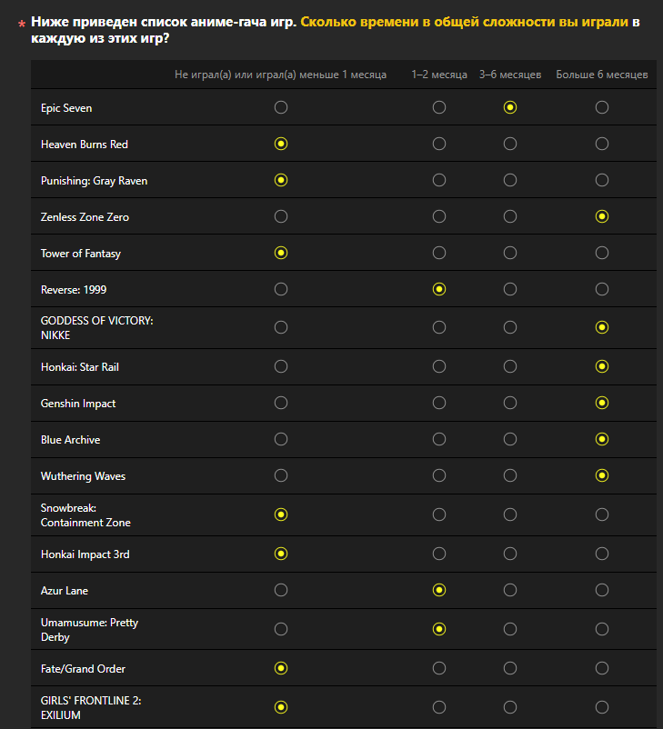The height and width of the screenshot is (729, 663).
Task: Select '3–6 месяцев' for Honkai Impact 3rd
Action: [x=510, y=554]
